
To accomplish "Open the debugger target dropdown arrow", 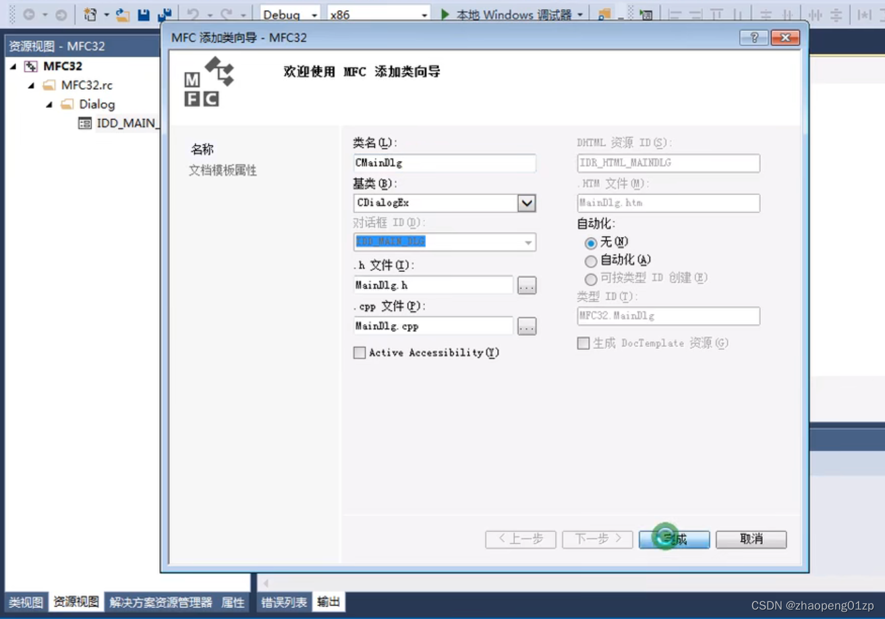I will [579, 14].
